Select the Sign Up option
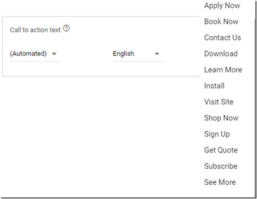The image size is (257, 199). (217, 134)
